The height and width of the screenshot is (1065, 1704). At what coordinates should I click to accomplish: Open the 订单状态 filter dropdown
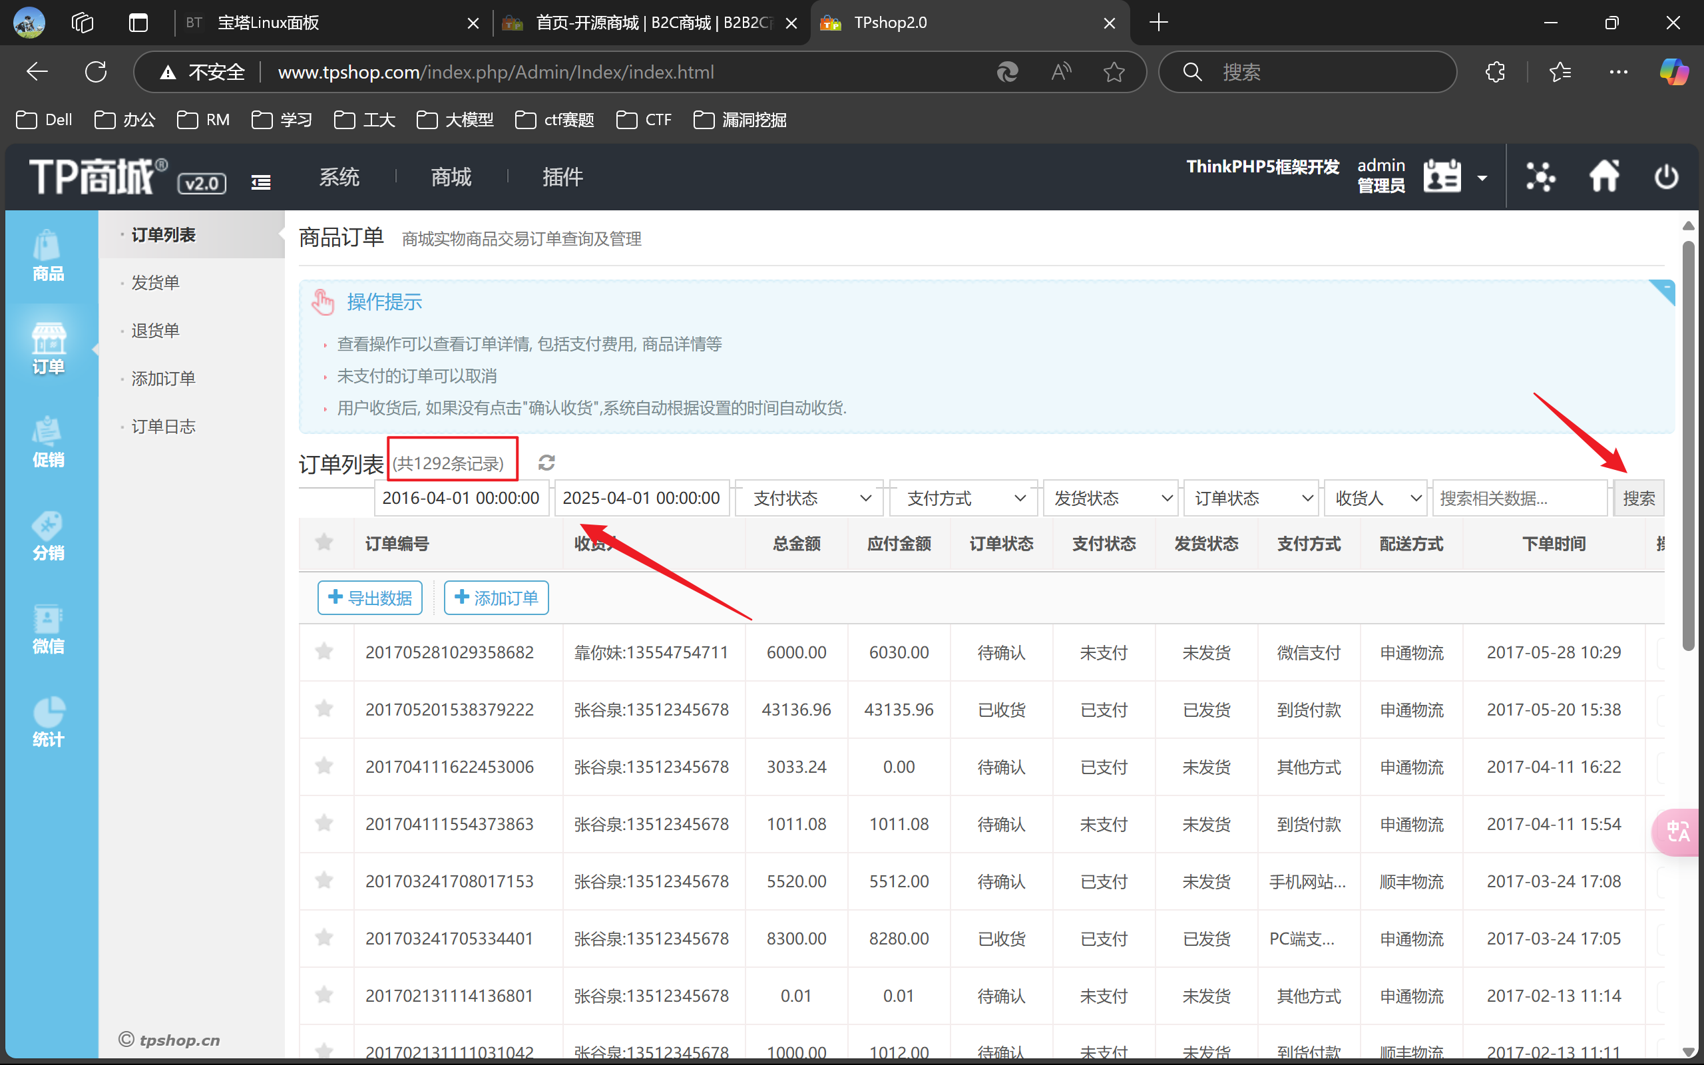pyautogui.click(x=1251, y=498)
